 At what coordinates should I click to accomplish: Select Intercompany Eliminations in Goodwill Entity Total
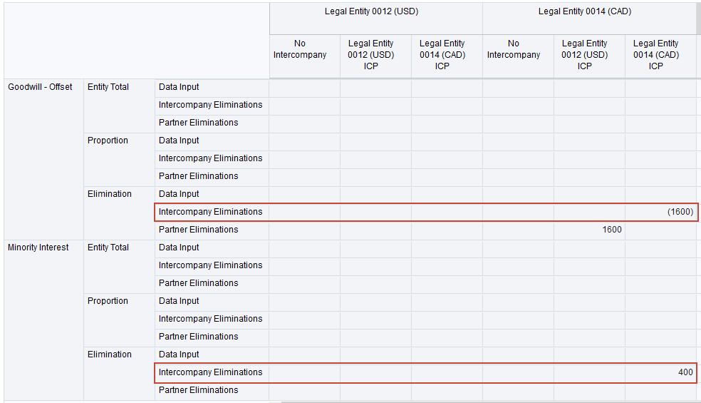click(x=211, y=105)
